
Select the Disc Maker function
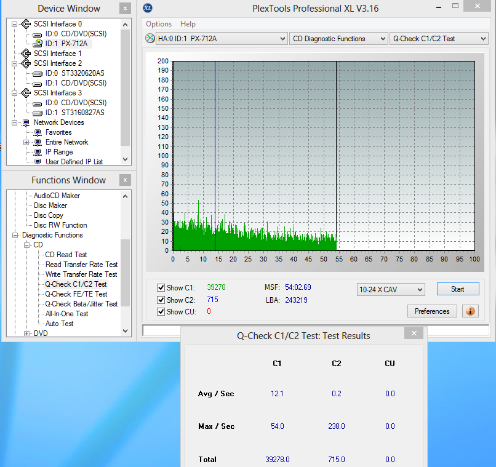pos(50,206)
